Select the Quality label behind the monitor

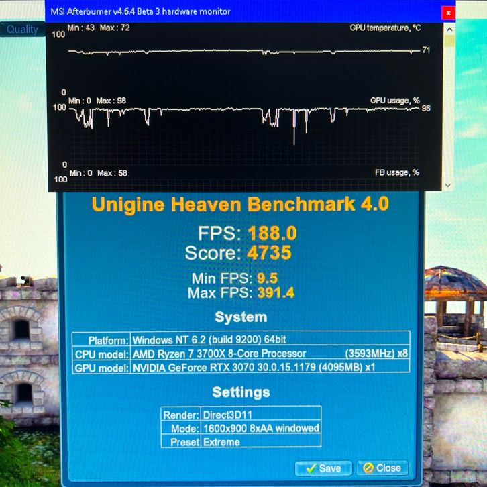[22, 29]
